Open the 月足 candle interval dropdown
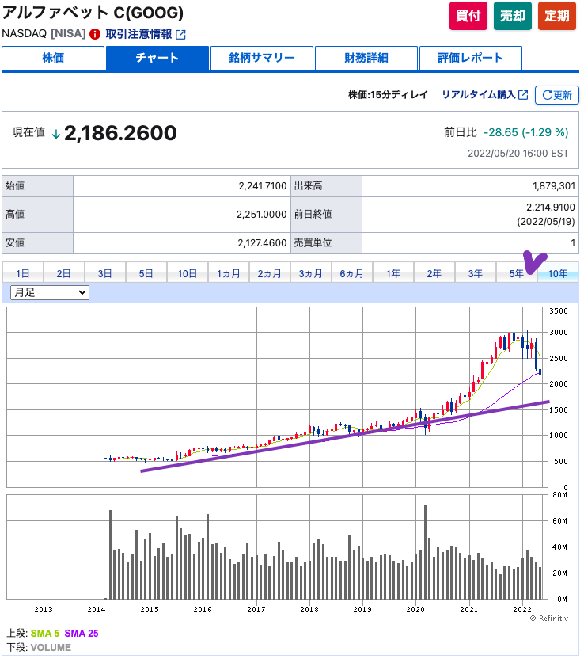Image resolution: width=584 pixels, height=659 pixels. point(50,292)
